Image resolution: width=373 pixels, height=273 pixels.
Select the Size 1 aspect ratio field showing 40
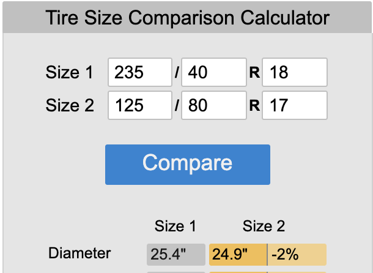tap(214, 72)
